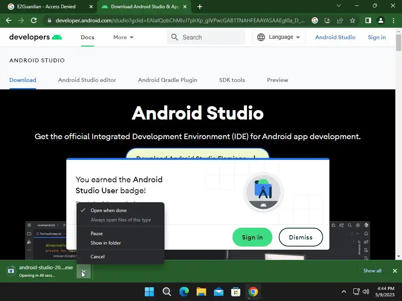
Task: Go back to the previous page
Action: [x=9, y=20]
